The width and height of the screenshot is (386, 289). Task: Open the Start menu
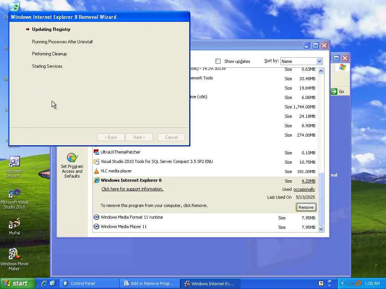tap(18, 283)
